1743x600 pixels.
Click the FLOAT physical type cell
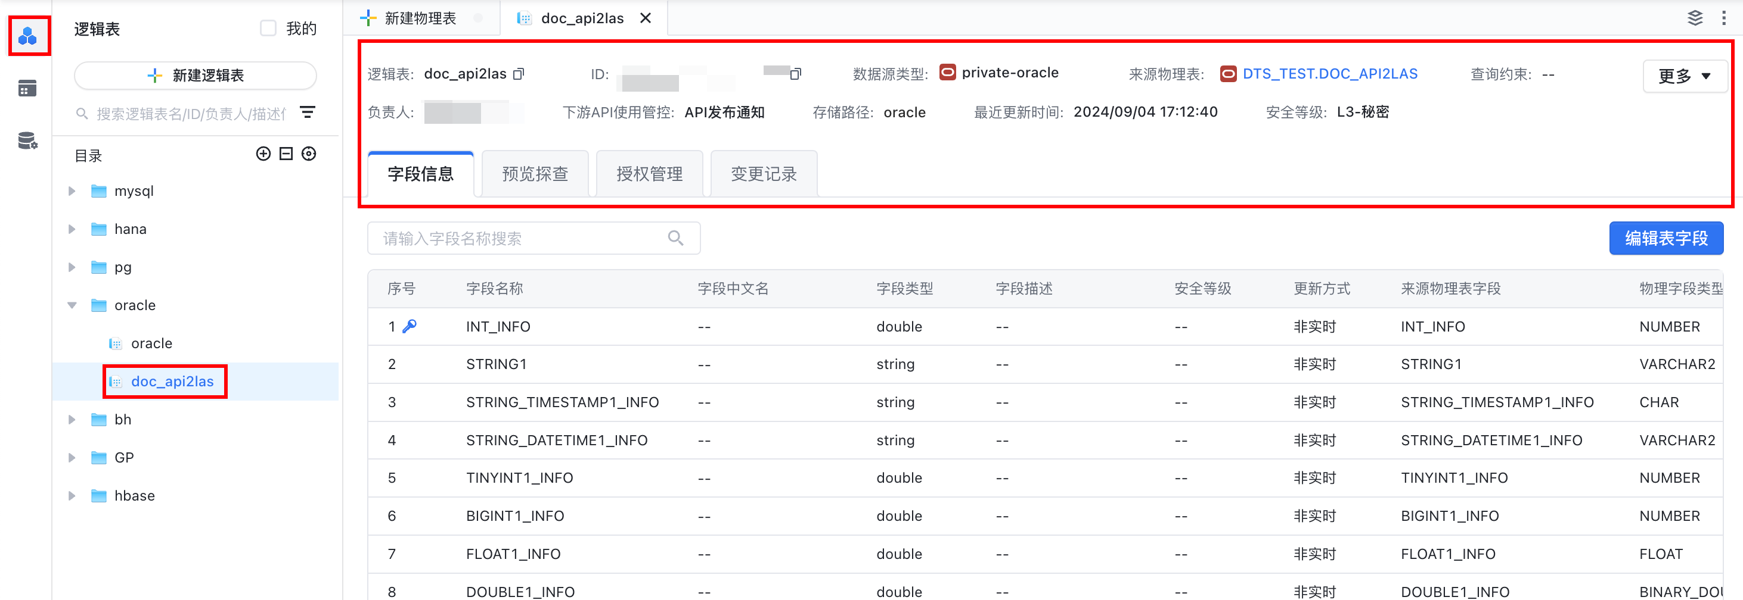(x=1661, y=554)
